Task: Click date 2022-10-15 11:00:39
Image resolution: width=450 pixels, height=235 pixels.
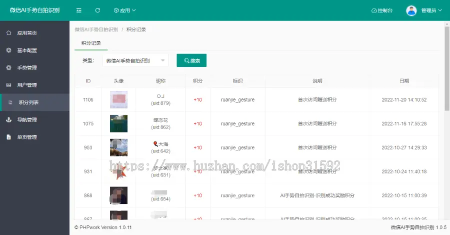Action: (x=404, y=195)
